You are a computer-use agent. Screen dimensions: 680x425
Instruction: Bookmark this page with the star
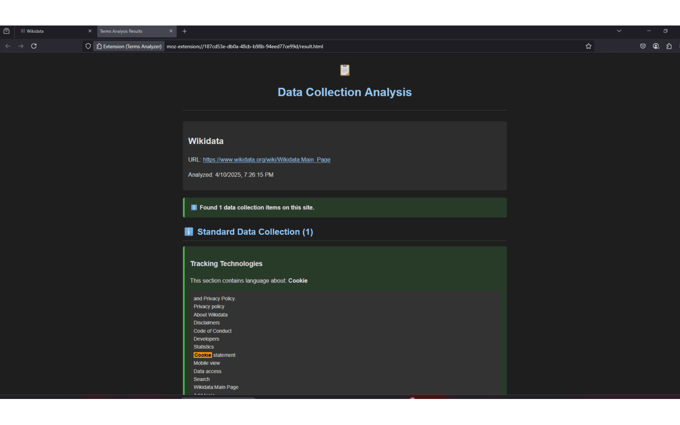click(589, 46)
